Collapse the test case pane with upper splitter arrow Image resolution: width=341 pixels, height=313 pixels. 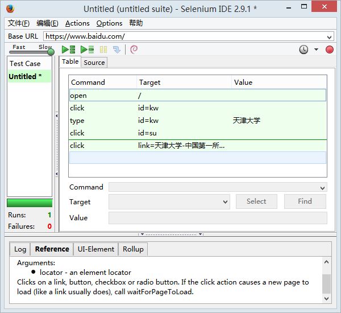[56, 116]
